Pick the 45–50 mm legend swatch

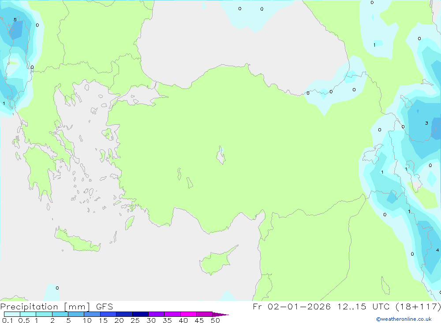(205, 314)
